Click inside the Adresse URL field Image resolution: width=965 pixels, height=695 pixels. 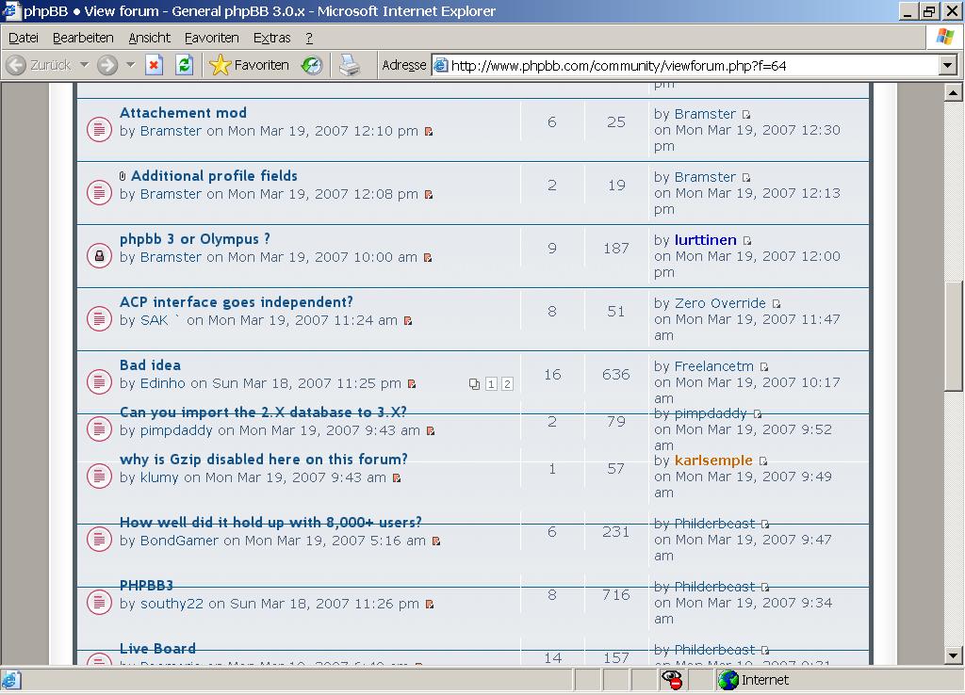click(688, 65)
